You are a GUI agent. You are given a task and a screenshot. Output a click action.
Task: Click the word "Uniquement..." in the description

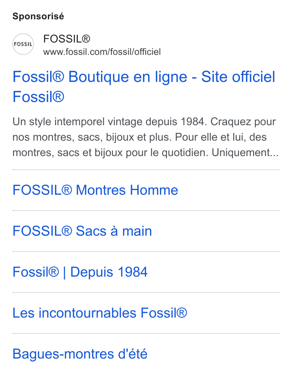click(x=245, y=153)
